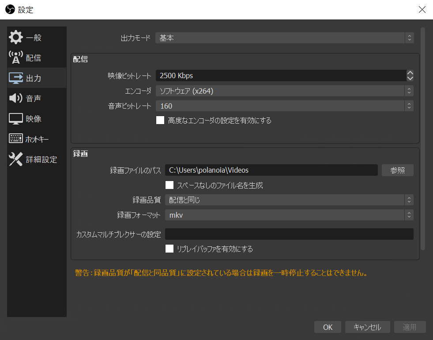Click the 適用 button

point(409,327)
